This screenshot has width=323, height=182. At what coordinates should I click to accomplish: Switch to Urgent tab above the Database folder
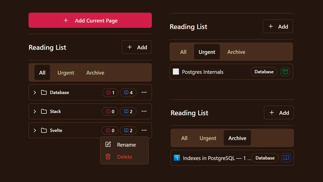(x=66, y=73)
